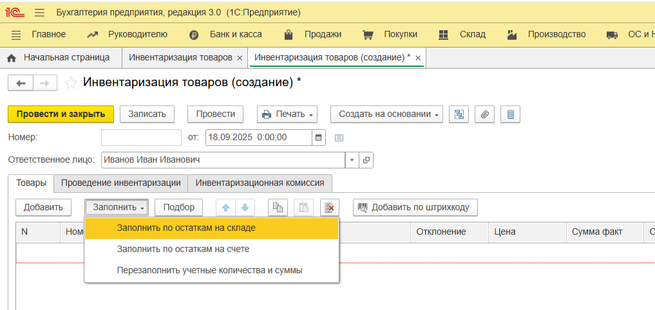Screen dimensions: 655x310
Task: Choose Перезаполнить учетные количества и суммы
Action: (x=209, y=270)
